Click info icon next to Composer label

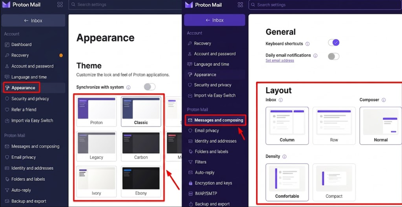(384, 100)
